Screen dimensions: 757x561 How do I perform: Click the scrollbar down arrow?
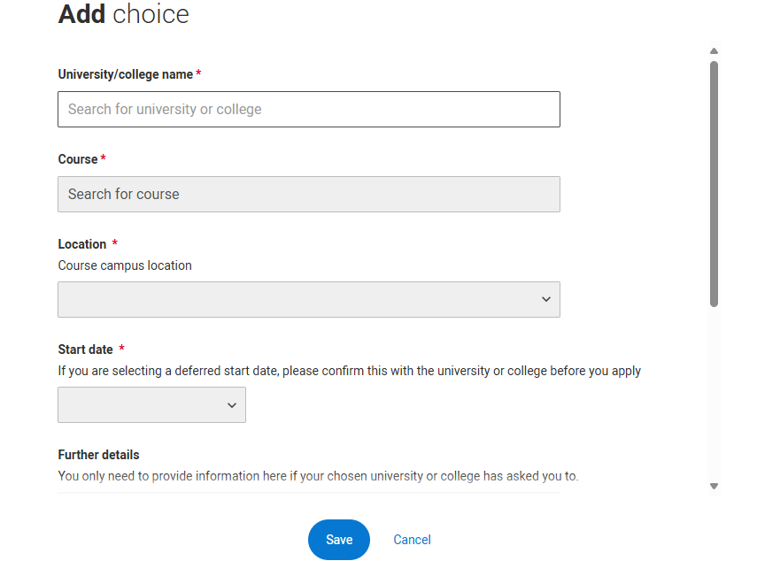[x=714, y=486]
